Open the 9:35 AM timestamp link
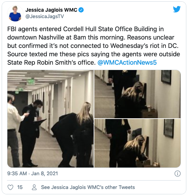Viewport: 189px width, 196px height. pos(17,174)
